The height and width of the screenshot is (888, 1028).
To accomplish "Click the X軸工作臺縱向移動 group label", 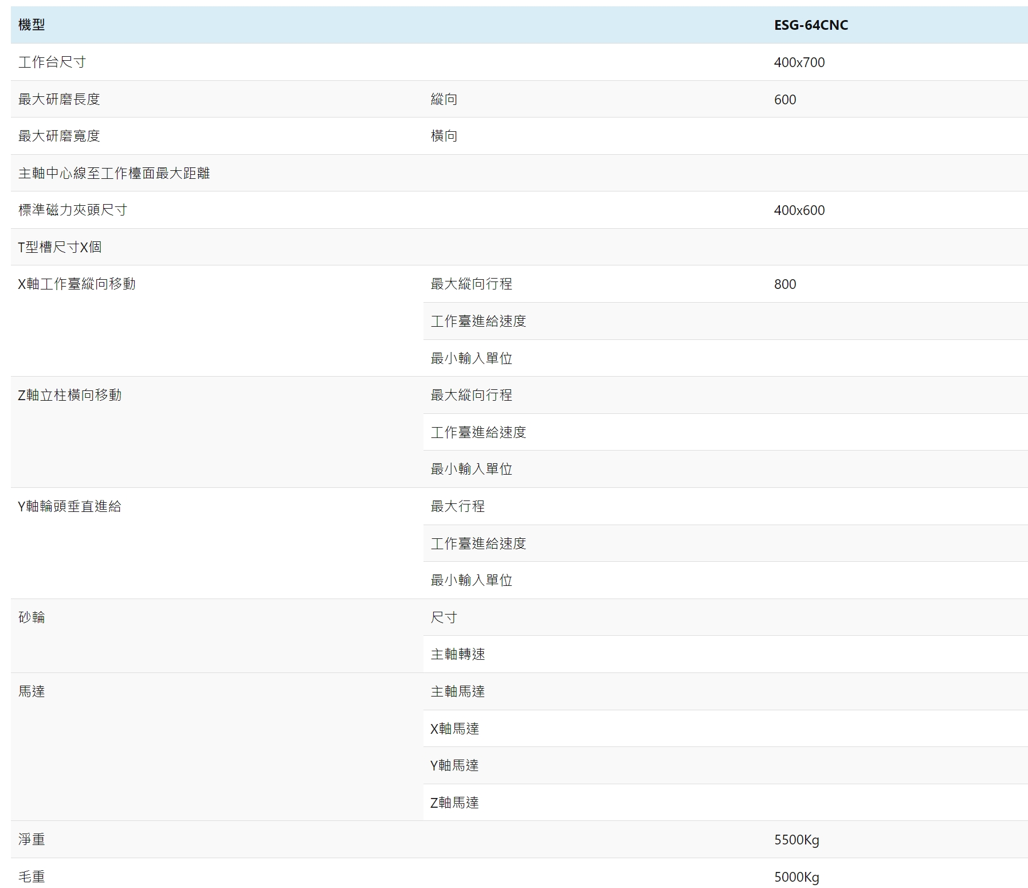I will [77, 284].
